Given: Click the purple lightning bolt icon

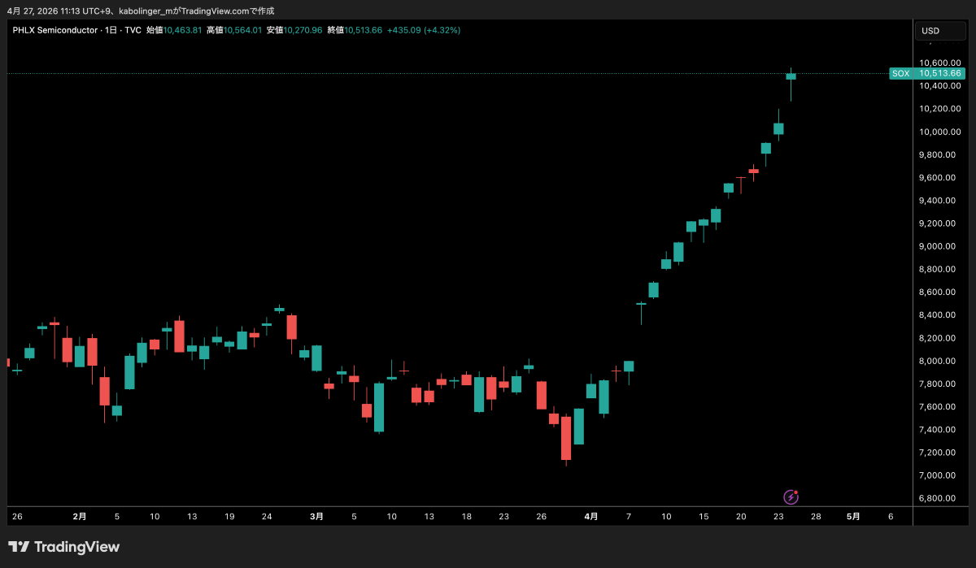Looking at the screenshot, I should 791,496.
